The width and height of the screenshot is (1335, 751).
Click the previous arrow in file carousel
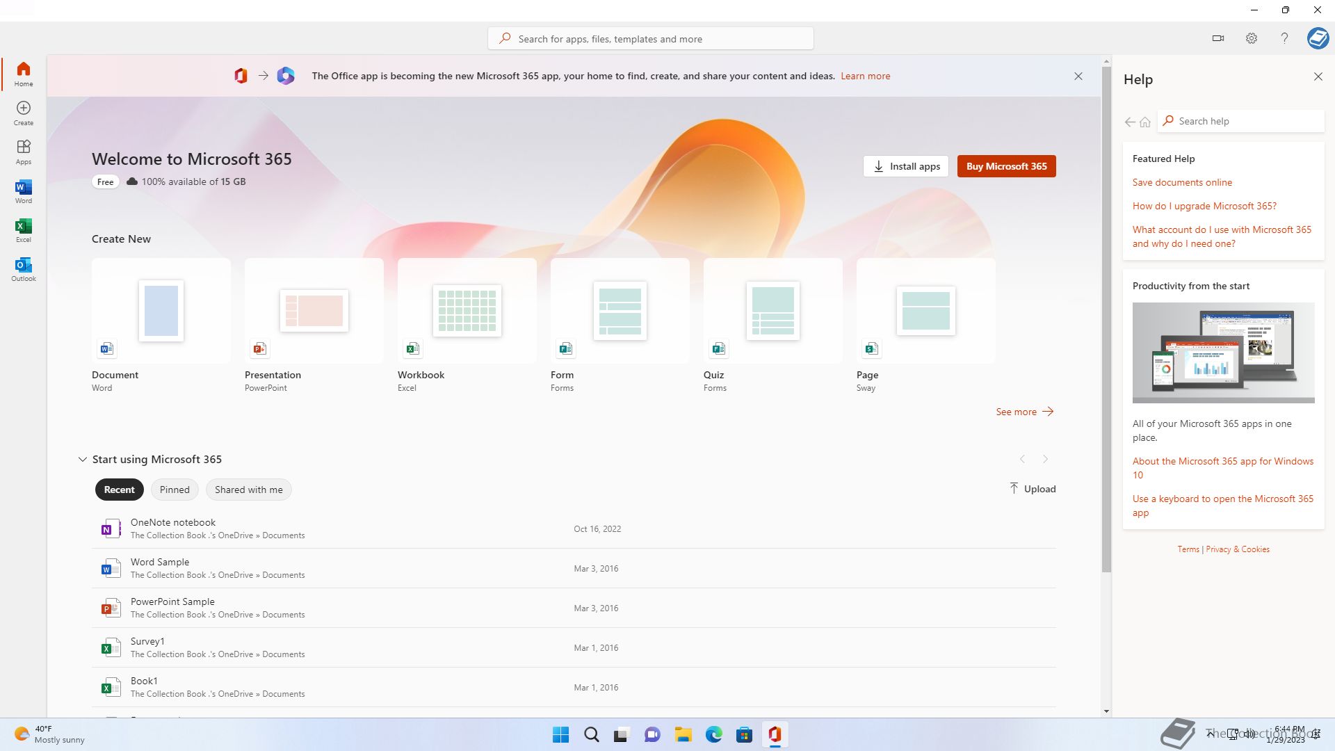click(1022, 459)
